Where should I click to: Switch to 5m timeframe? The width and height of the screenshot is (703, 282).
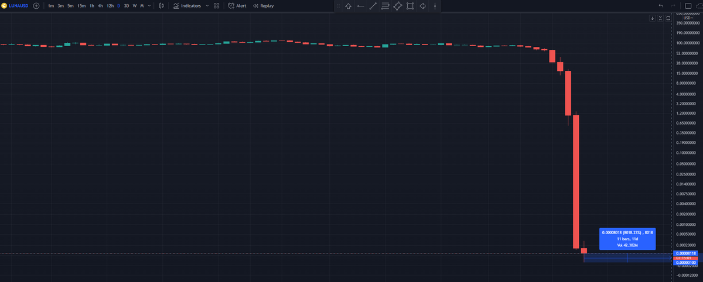click(x=70, y=6)
